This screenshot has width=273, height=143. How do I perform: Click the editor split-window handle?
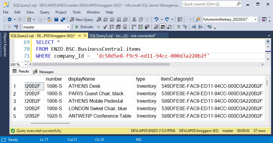[268, 41]
